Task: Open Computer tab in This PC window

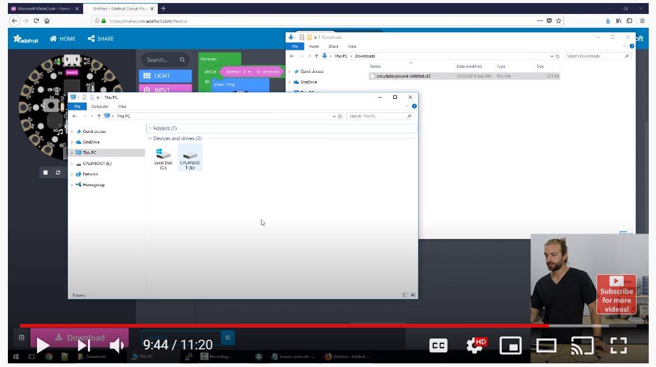Action: coord(100,107)
